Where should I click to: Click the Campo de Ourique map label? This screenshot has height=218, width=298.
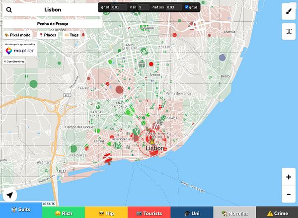point(79,127)
